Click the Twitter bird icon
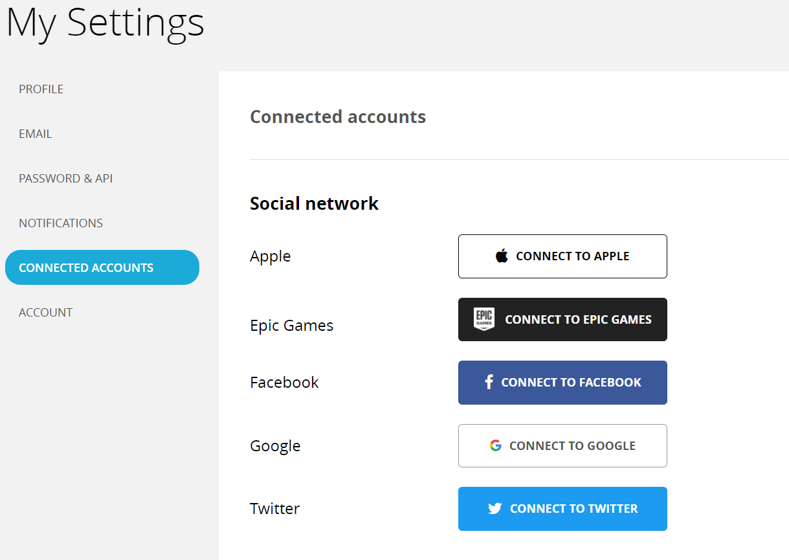 point(495,508)
